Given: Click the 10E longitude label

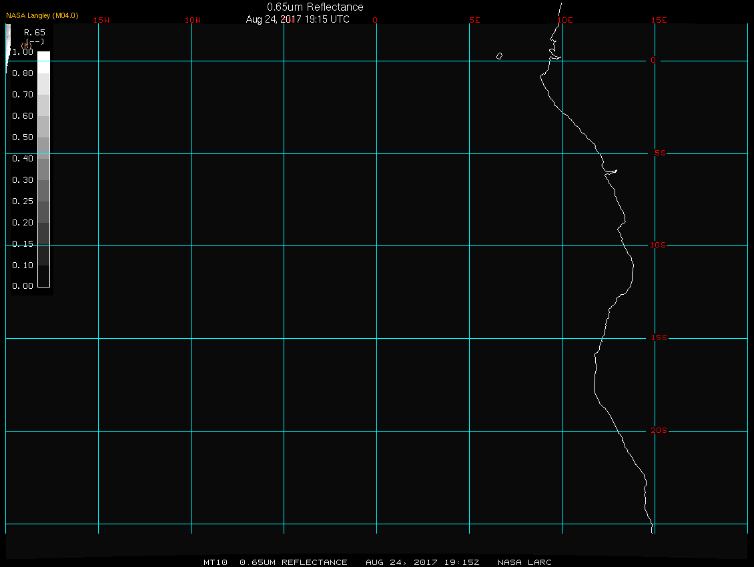Looking at the screenshot, I should tap(565, 20).
